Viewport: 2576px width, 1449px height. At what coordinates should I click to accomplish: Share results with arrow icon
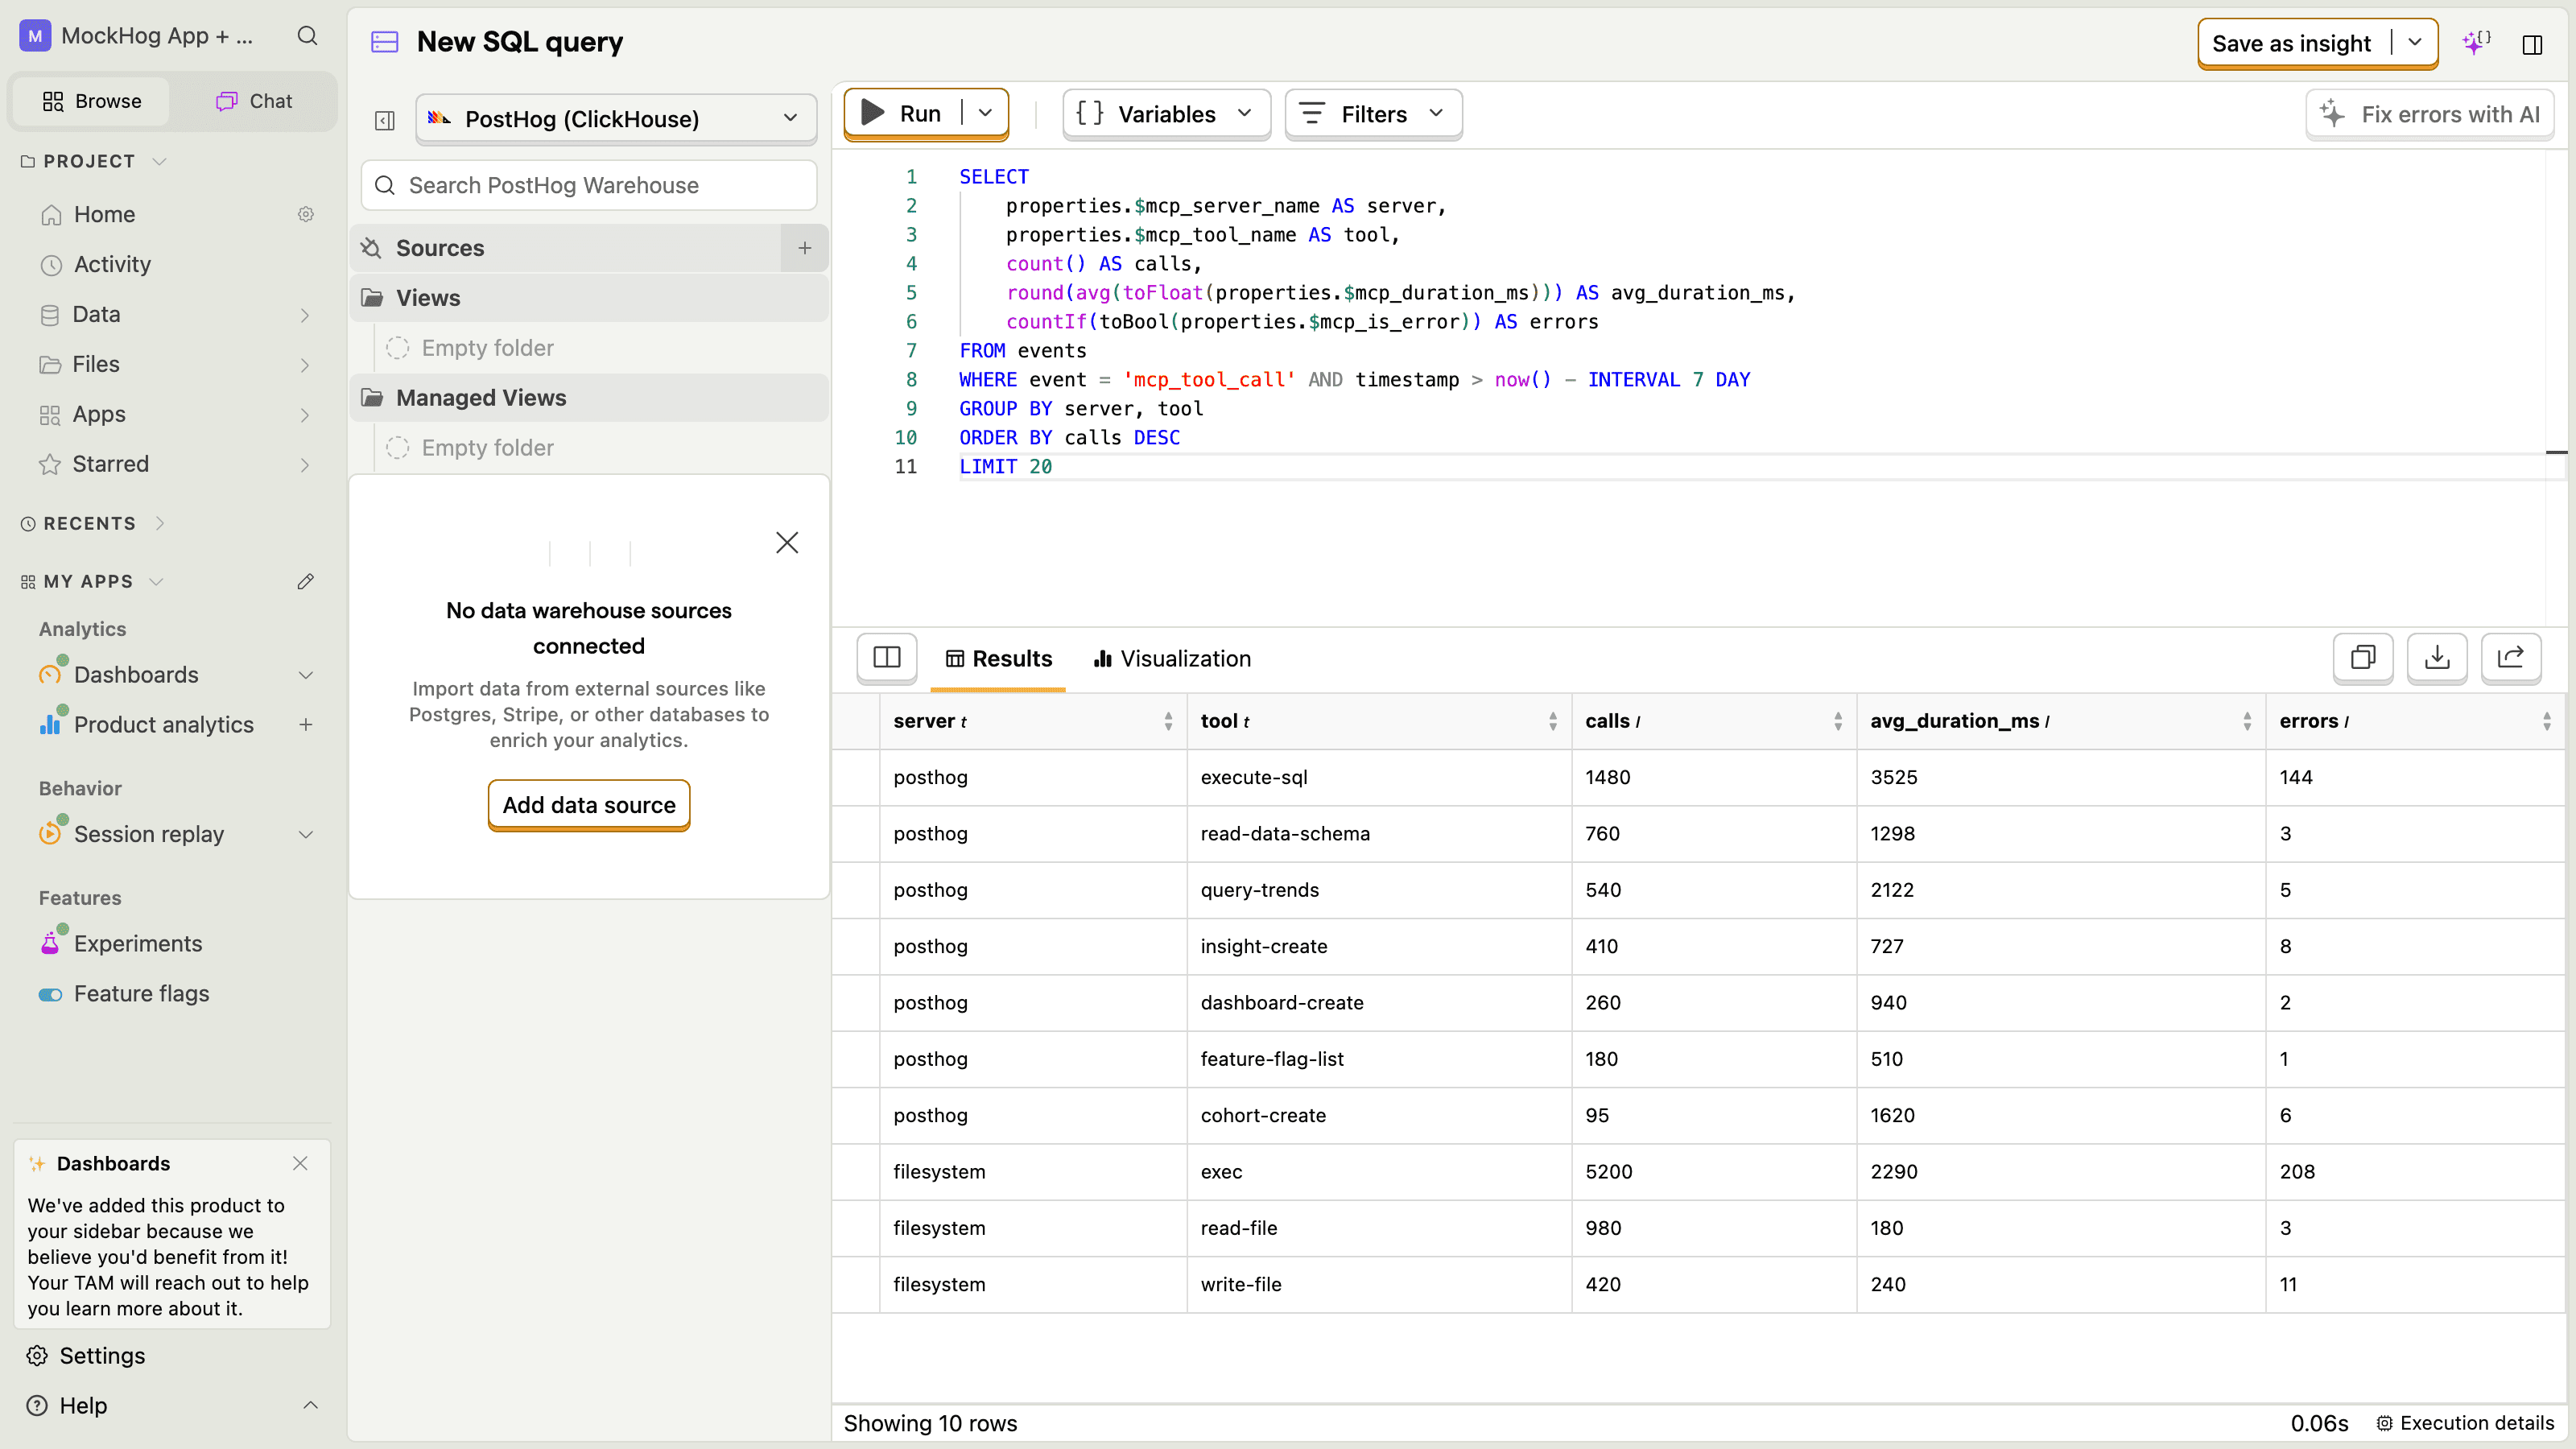click(2511, 657)
